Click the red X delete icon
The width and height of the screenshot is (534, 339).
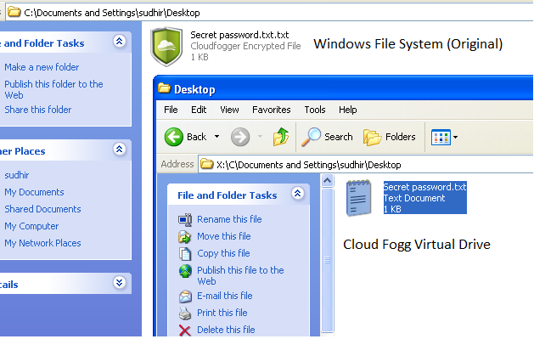[185, 331]
